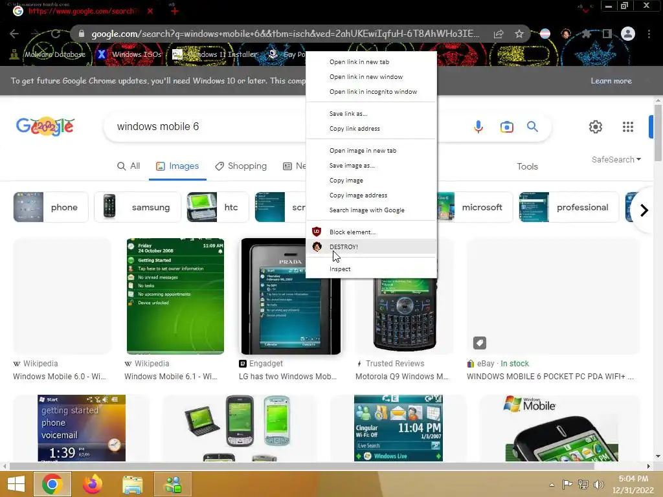663x497 pixels.
Task: Open Chrome's three-dot menu
Action: click(649, 34)
